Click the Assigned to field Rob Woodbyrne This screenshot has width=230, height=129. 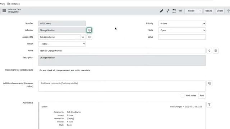click(x=59, y=37)
